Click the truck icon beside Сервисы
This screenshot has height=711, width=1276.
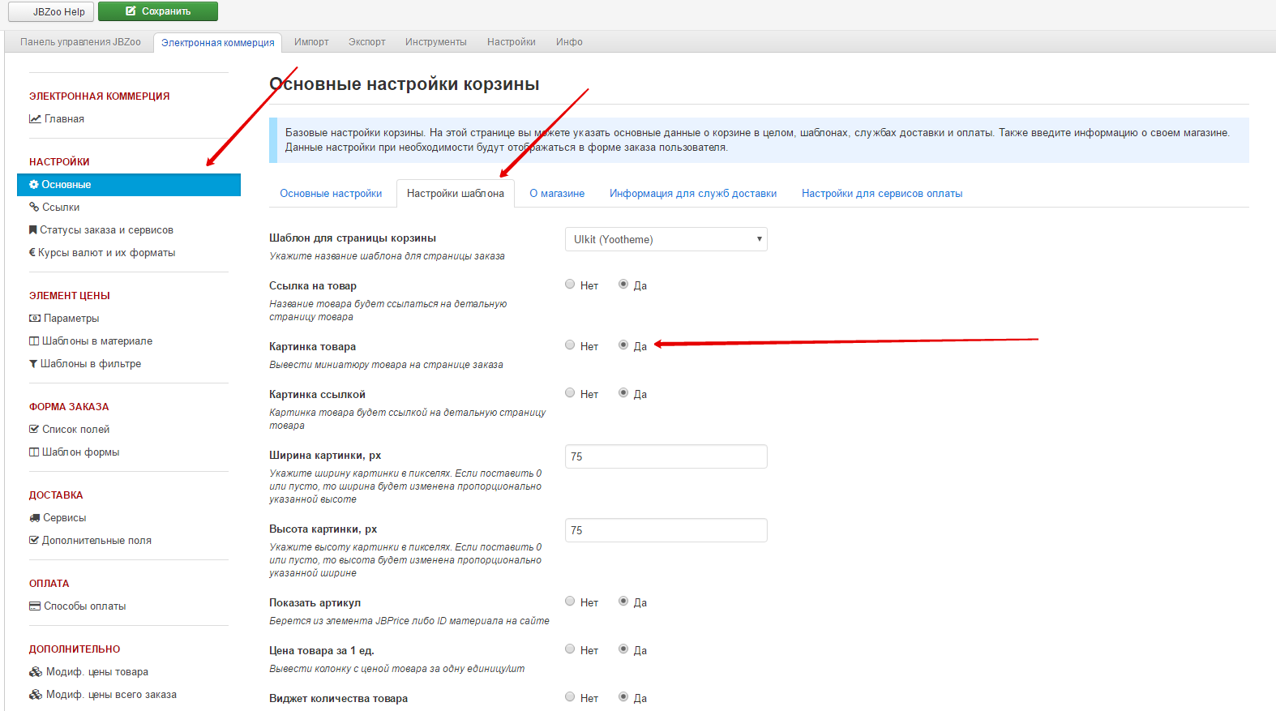35,518
